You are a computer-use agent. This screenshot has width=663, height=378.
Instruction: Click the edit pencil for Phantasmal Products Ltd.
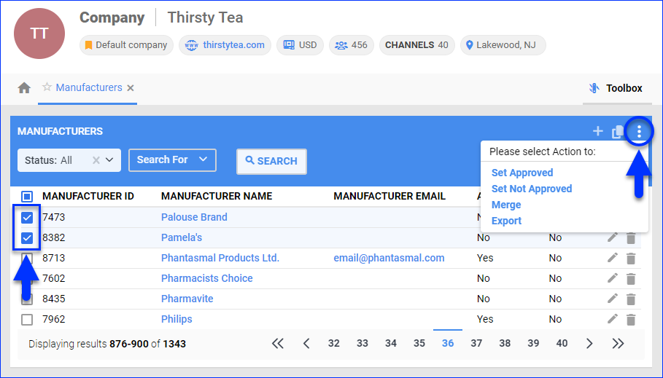[613, 258]
